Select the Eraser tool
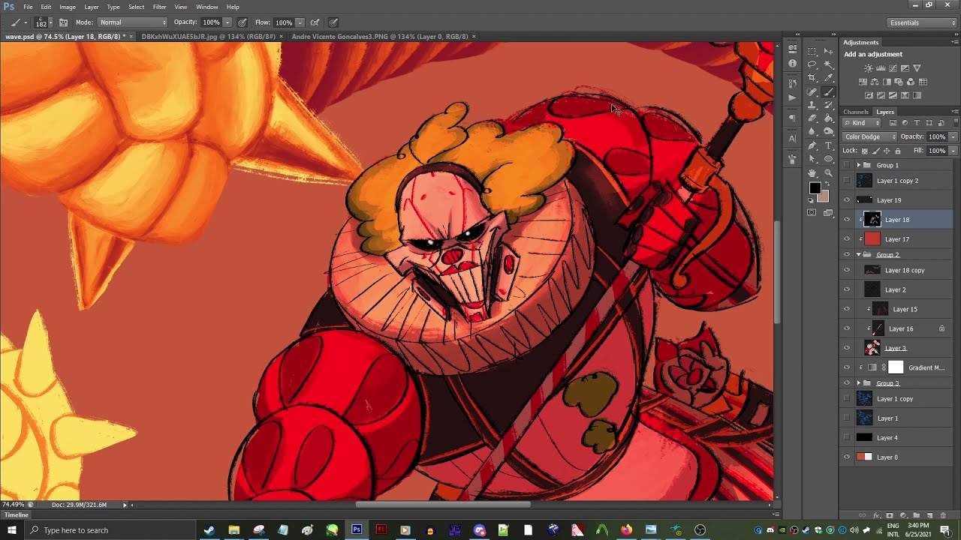The height and width of the screenshot is (540, 961). click(x=812, y=118)
